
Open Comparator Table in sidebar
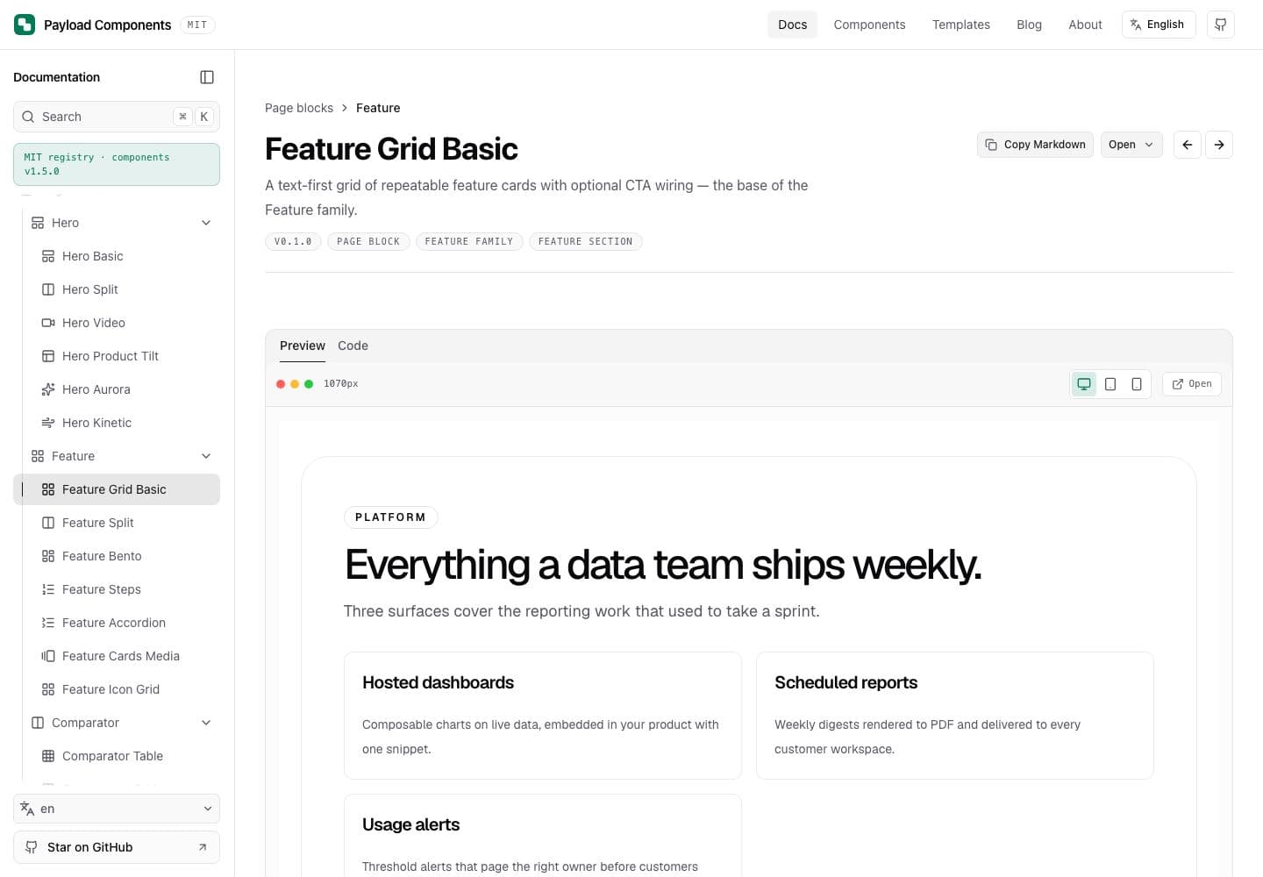117,756
